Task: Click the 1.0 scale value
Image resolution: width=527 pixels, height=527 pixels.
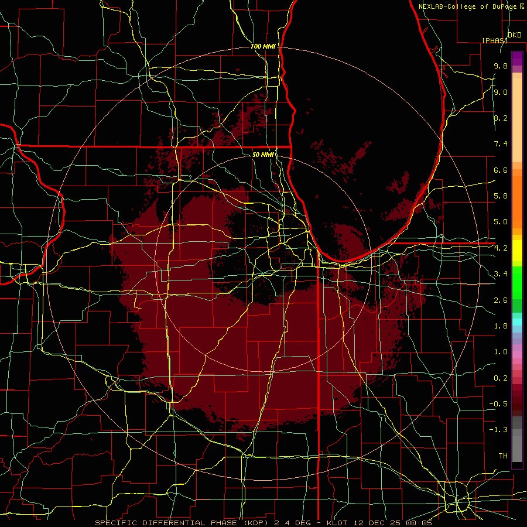Action: [501, 352]
